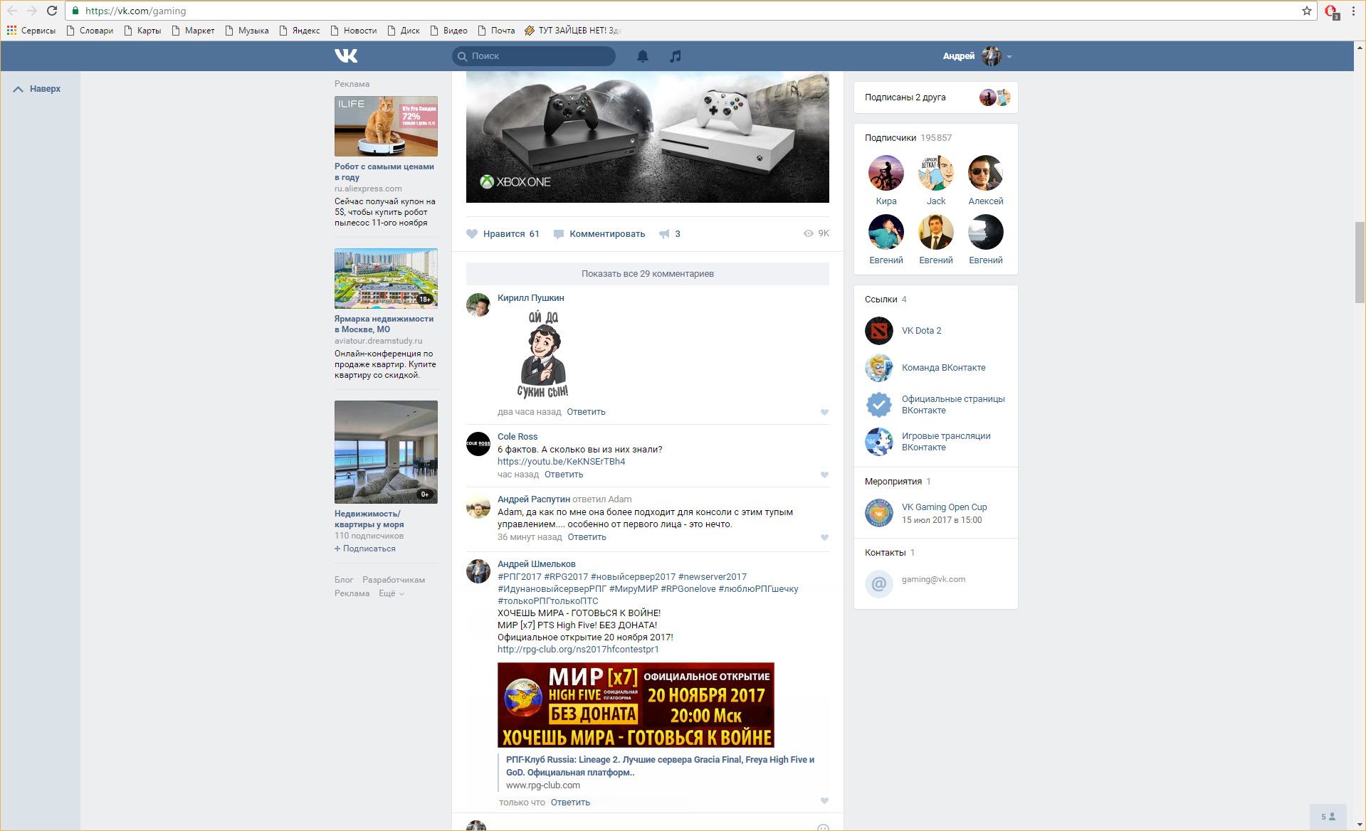Like Cole Ross's comment heart

[x=824, y=475]
